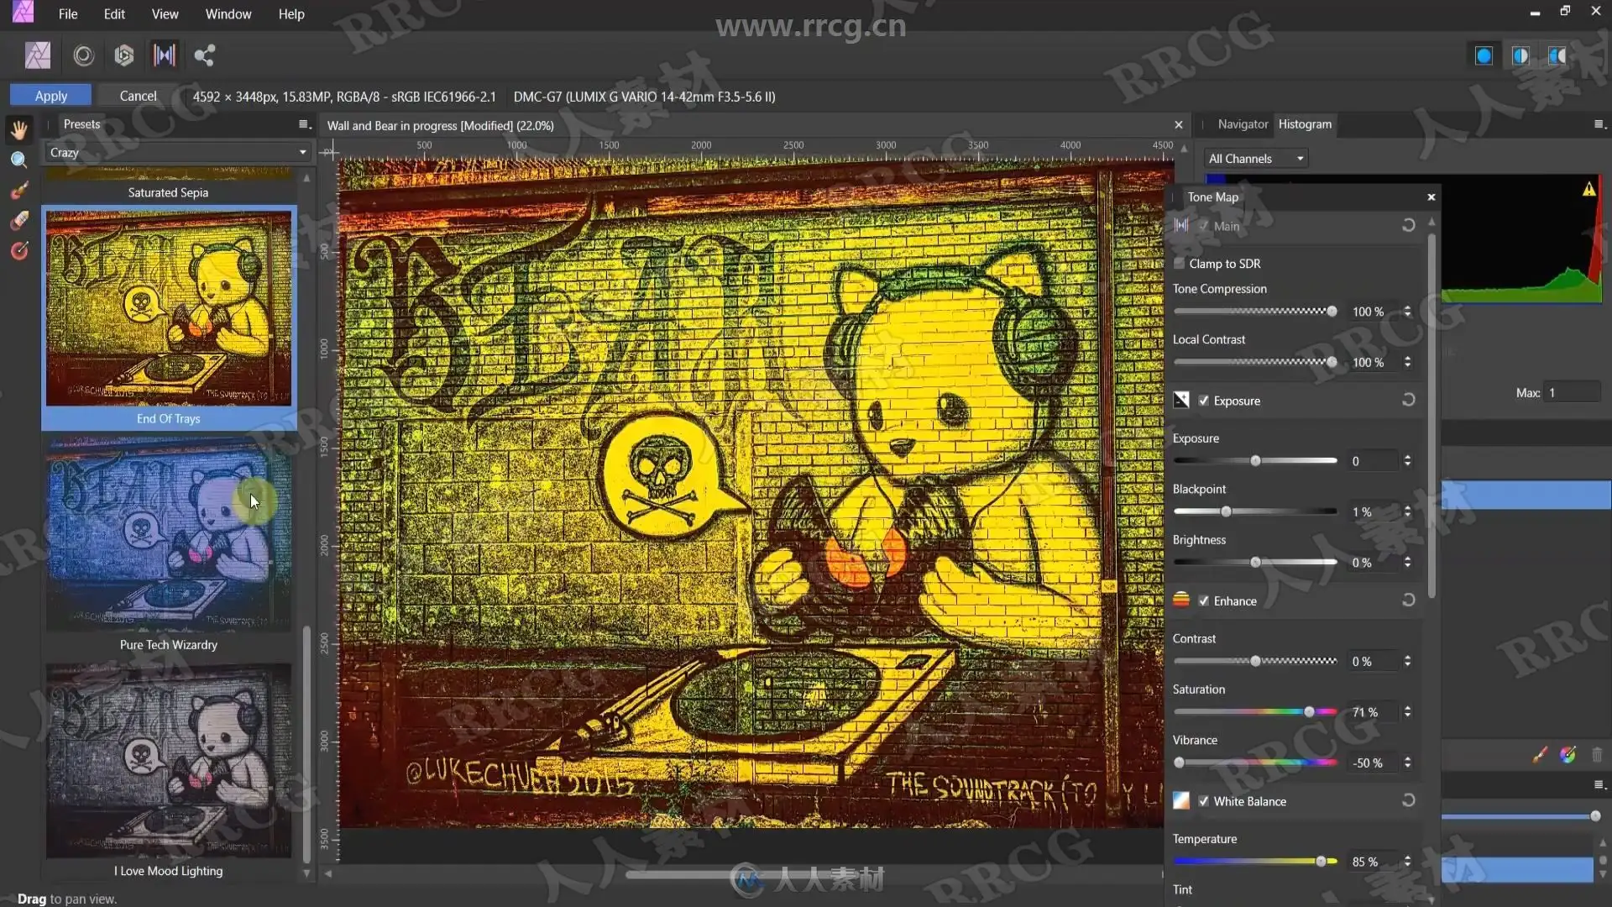Viewport: 1612px width, 907px height.
Task: Adjust the Tone Compression slider
Action: (x=1255, y=312)
